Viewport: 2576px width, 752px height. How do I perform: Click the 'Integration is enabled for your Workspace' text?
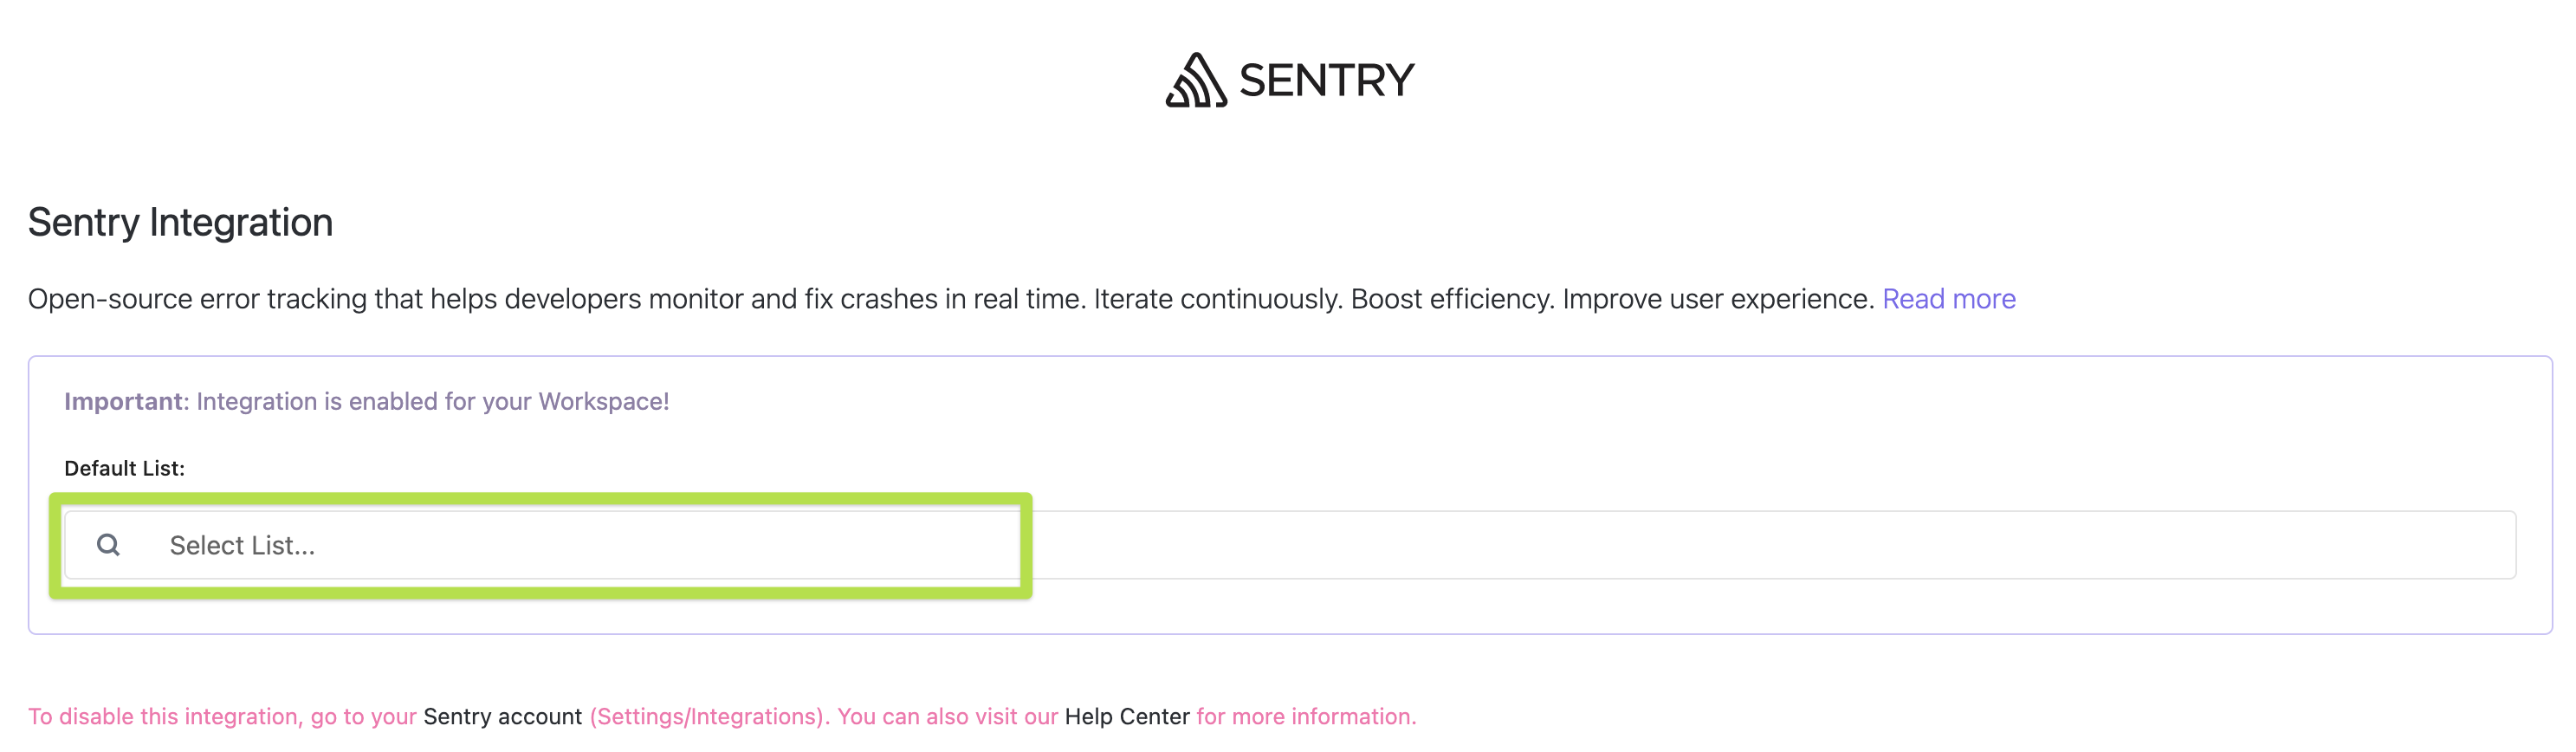pyautogui.click(x=432, y=401)
